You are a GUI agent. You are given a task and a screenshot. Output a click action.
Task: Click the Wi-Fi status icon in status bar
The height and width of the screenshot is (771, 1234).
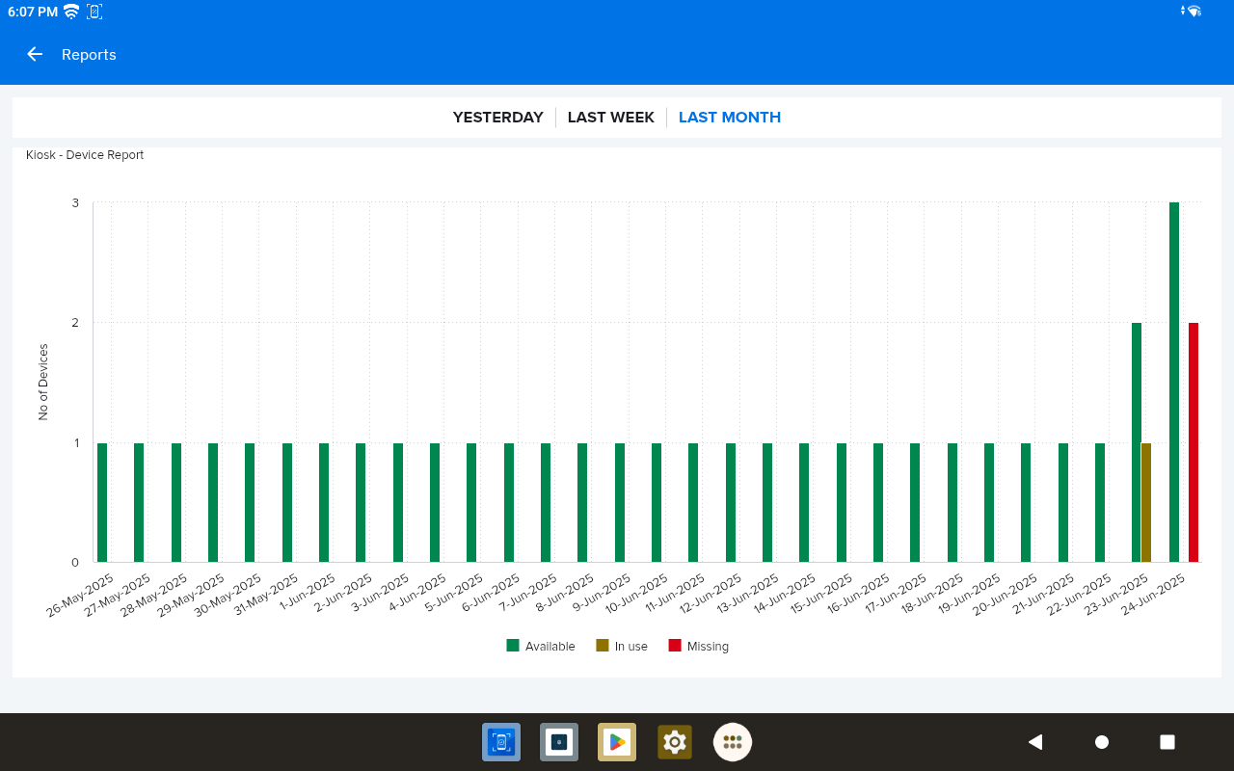click(x=71, y=12)
